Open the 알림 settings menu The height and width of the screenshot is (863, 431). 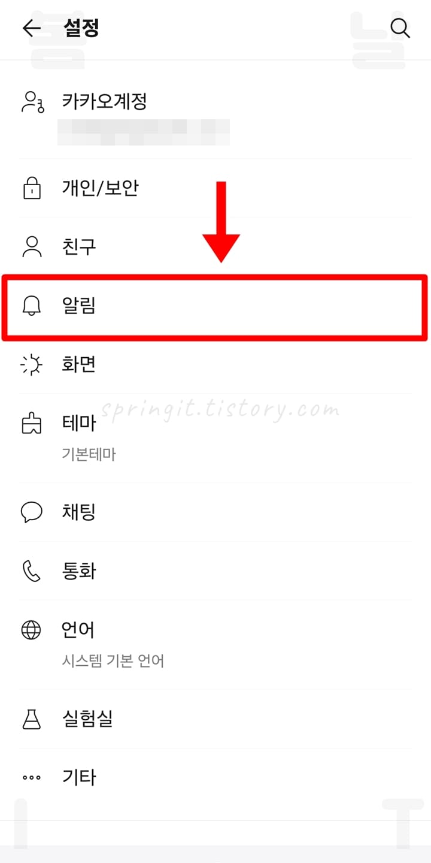(215, 306)
